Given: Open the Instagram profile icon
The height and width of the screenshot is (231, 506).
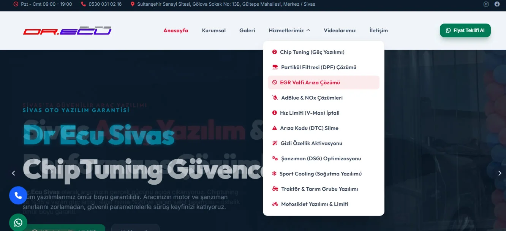Looking at the screenshot, I should coord(486,4).
